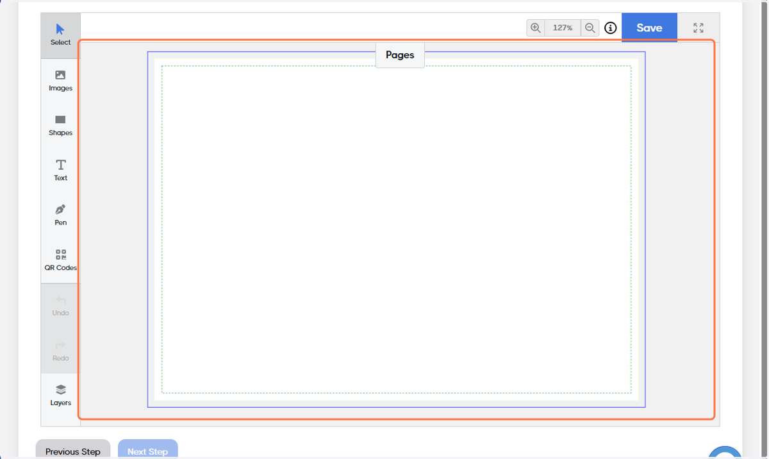Continue with Next Step
The width and height of the screenshot is (769, 459).
(147, 449)
